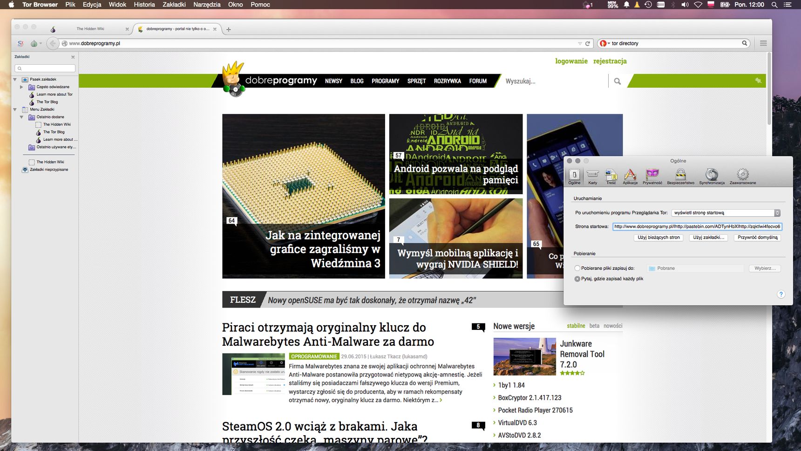Open a new tab with the plus button
This screenshot has width=801, height=451.
228,29
